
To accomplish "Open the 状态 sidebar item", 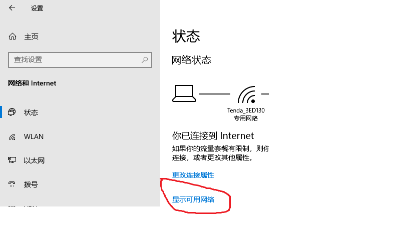I will [80, 112].
